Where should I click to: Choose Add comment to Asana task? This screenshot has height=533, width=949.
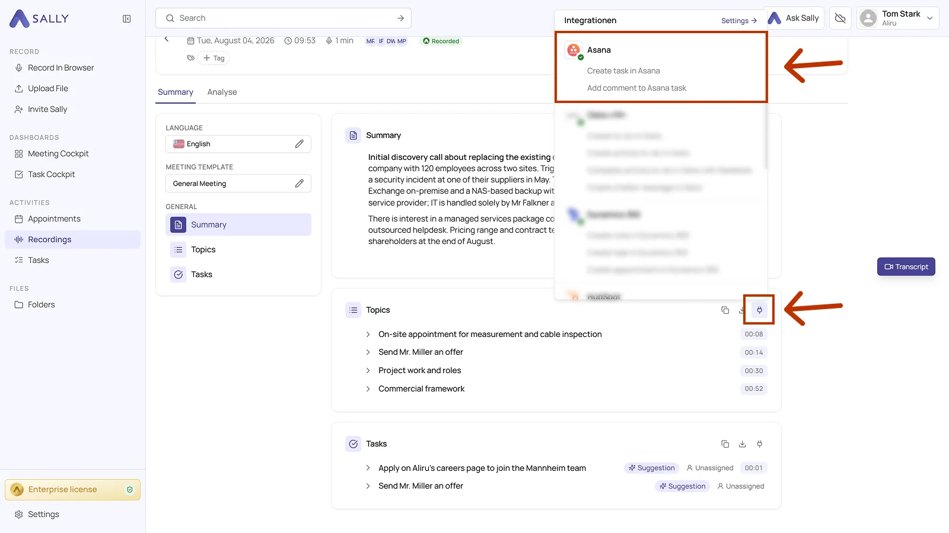tap(636, 88)
